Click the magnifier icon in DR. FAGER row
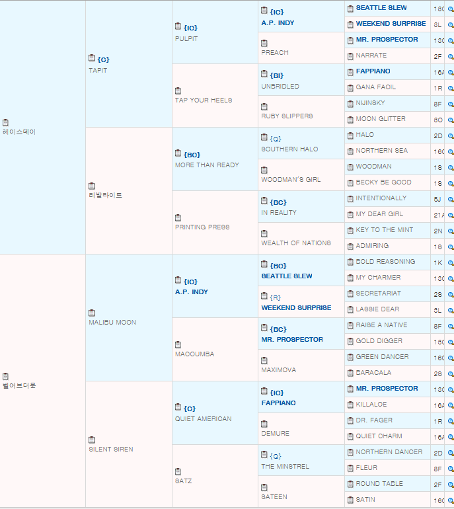This screenshot has width=454, height=509. [451, 421]
